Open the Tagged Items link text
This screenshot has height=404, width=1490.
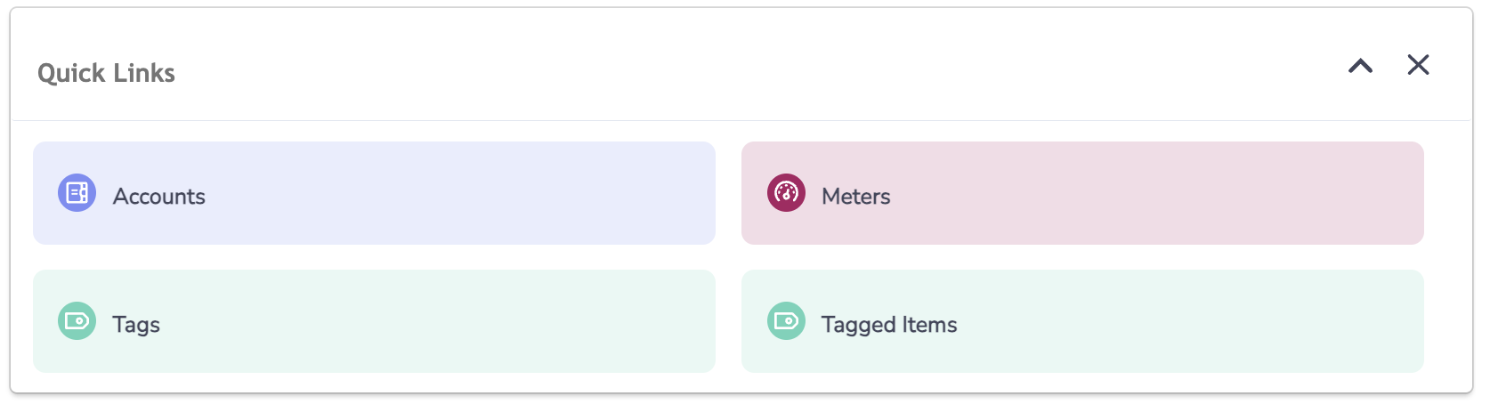[x=889, y=325]
